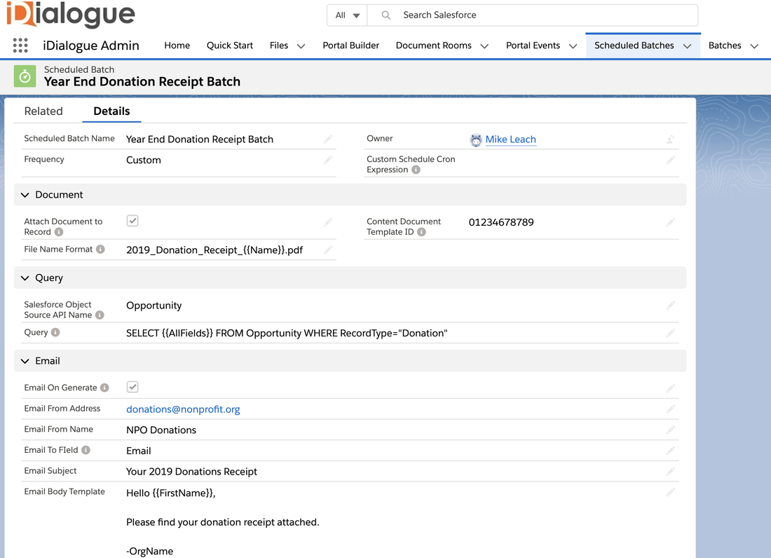The height and width of the screenshot is (558, 771).
Task: Show Salesforce Object Source API Name info
Action: click(x=100, y=315)
